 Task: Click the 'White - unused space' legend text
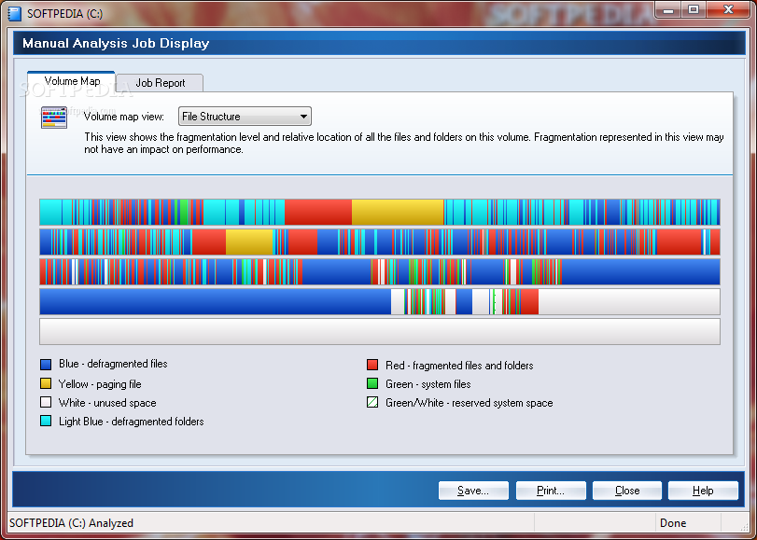[107, 403]
